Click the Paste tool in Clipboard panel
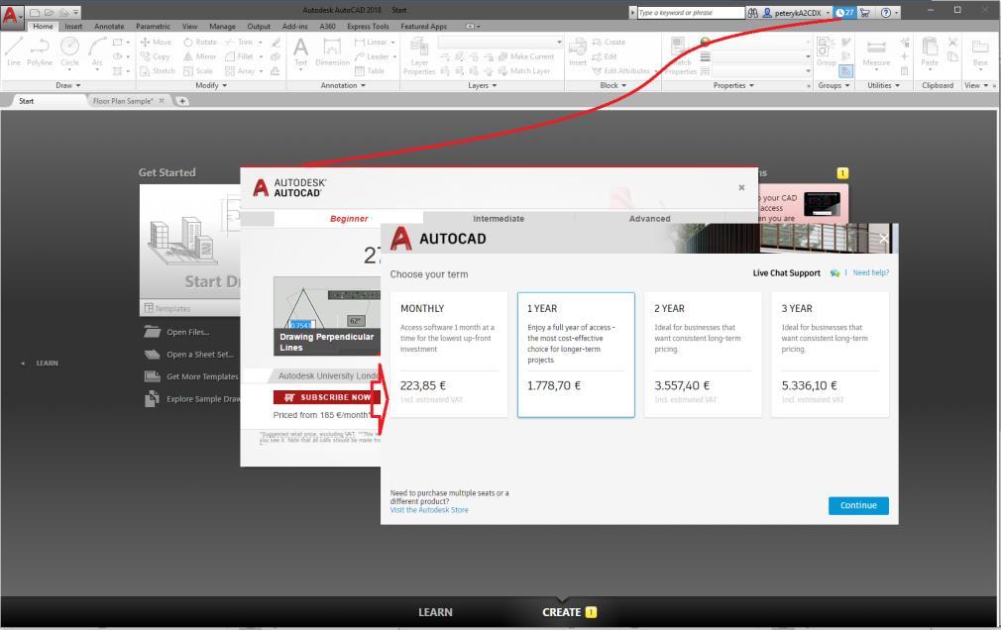 (x=930, y=52)
